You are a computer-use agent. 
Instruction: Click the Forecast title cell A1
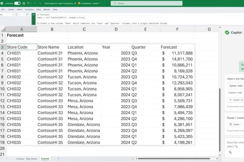click(21, 35)
